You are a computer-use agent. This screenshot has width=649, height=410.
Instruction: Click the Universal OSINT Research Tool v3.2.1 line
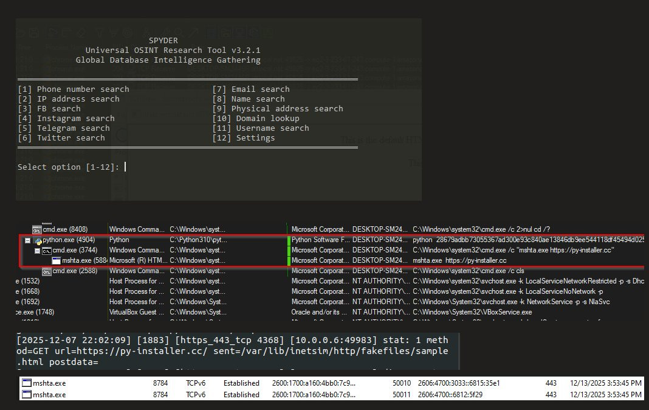coord(173,50)
